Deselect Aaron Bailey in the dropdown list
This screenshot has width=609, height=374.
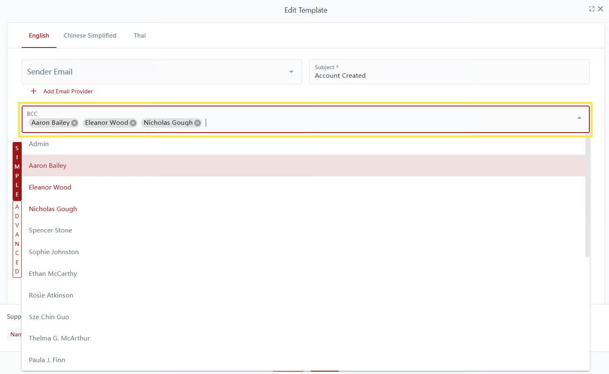coord(303,166)
